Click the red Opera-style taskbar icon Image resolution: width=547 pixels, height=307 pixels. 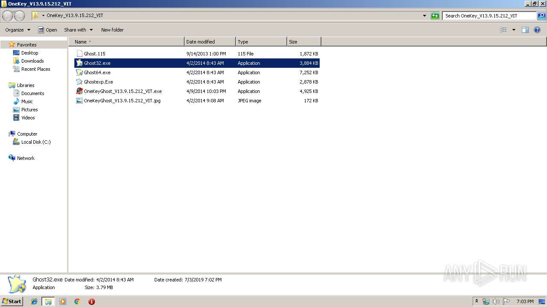point(91,301)
